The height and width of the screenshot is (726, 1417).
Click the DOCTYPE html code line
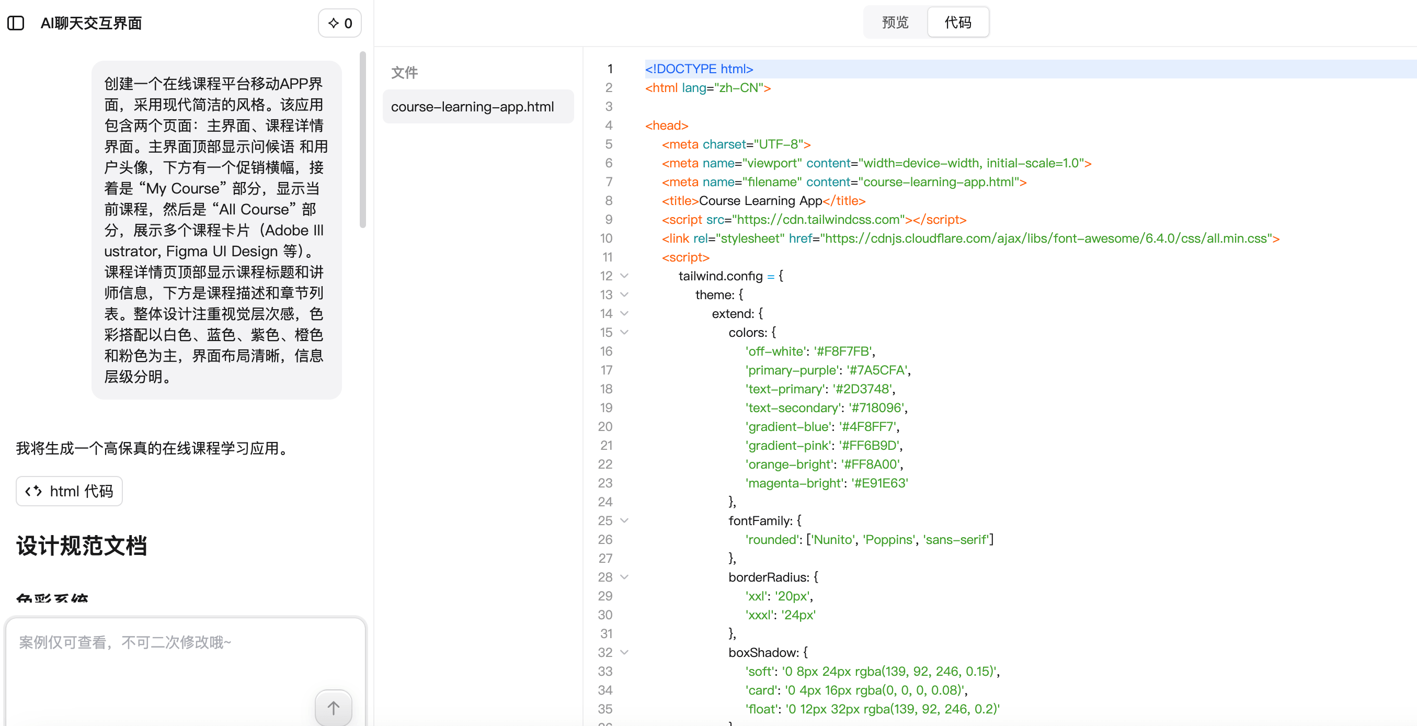(699, 69)
